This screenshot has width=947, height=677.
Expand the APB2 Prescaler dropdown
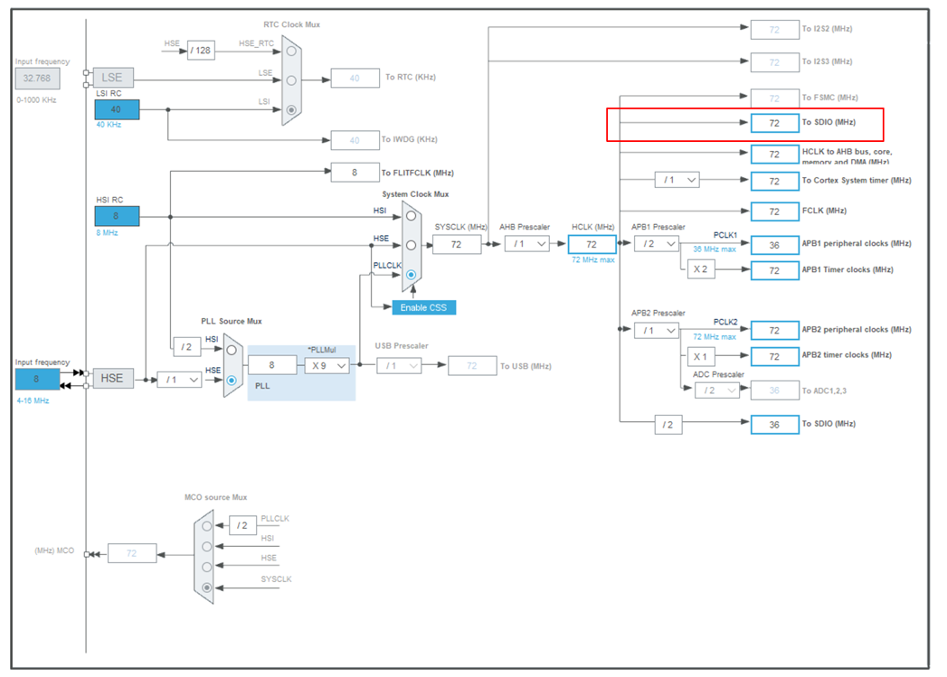(656, 331)
